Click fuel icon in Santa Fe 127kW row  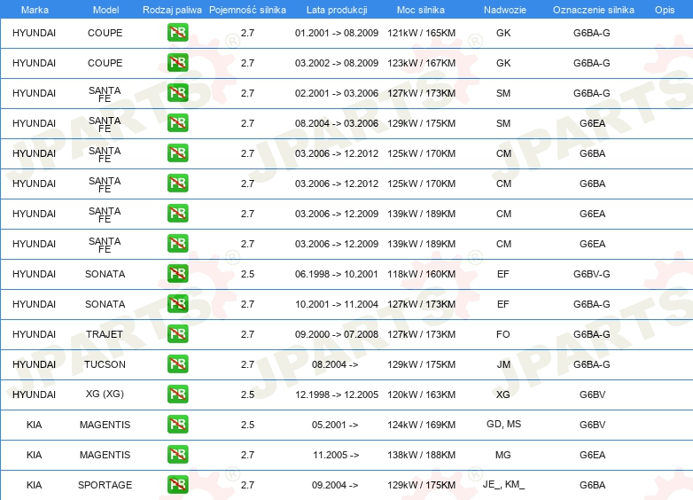click(x=177, y=93)
